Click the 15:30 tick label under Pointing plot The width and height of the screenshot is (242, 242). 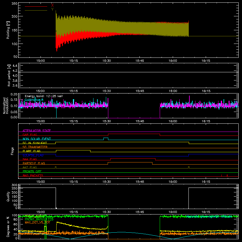pos(107,61)
